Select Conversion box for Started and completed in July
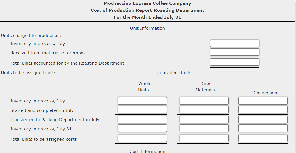 [263, 110]
